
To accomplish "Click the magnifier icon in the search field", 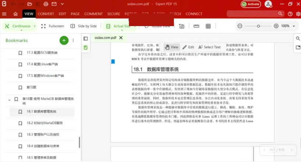I will point(280,14).
